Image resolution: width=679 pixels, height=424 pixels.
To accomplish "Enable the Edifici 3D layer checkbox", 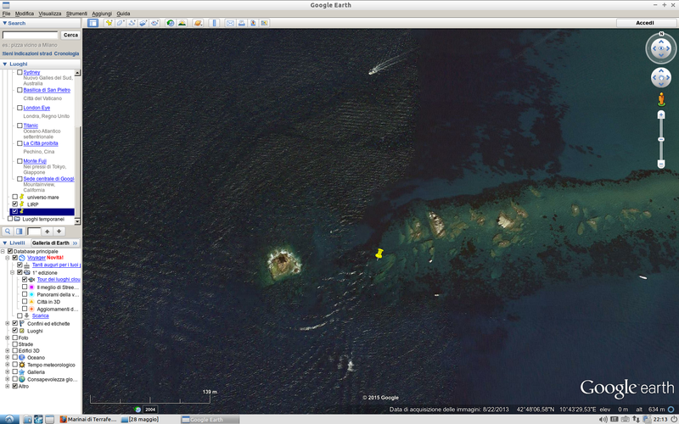I will pyautogui.click(x=14, y=351).
